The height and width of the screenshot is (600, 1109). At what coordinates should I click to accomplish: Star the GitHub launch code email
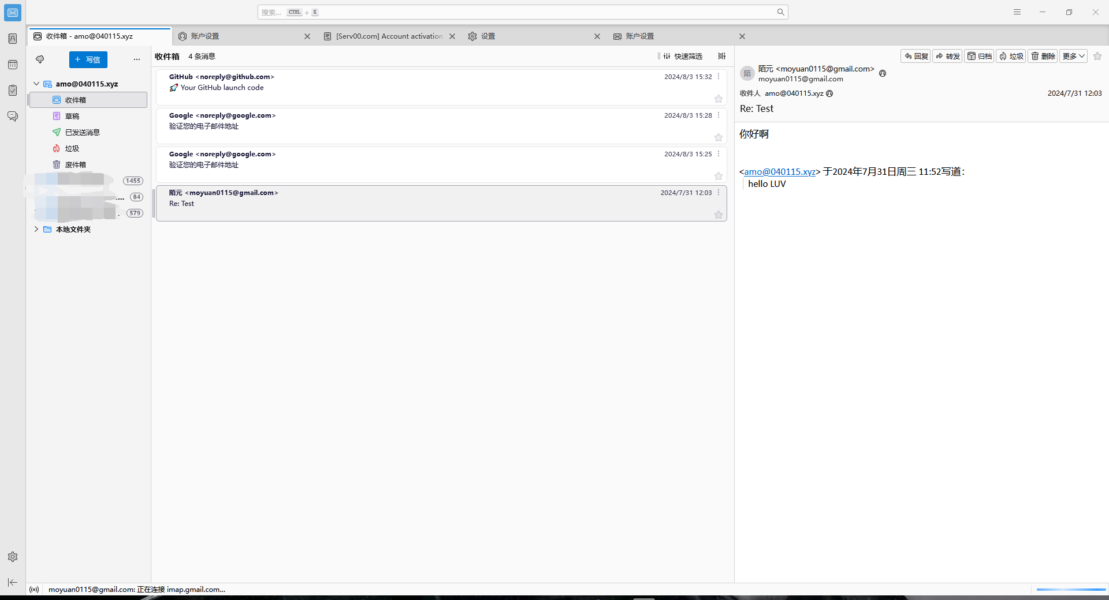719,99
